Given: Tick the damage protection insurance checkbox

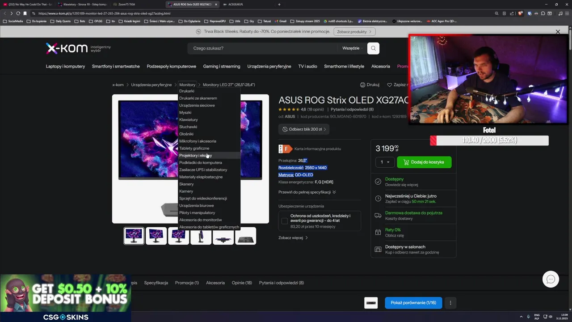Looking at the screenshot, I should [x=284, y=221].
